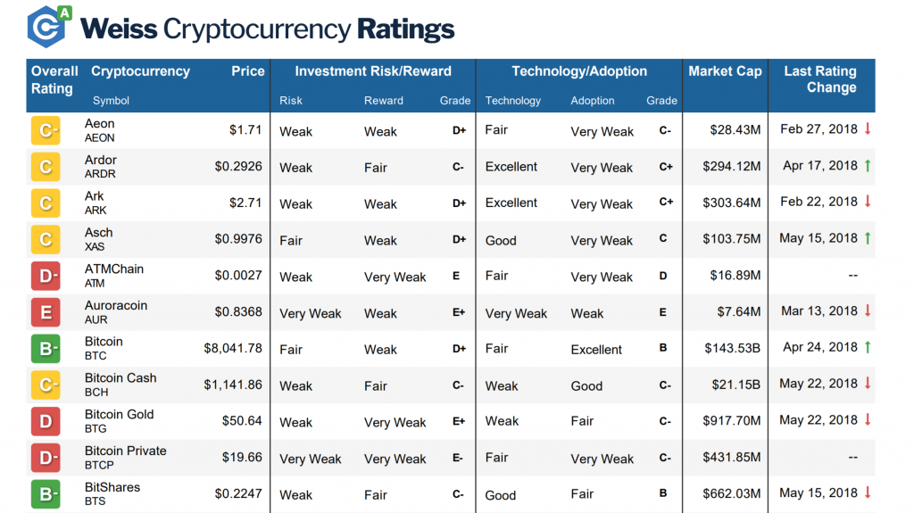Click the red D- badge for ATMChain

coord(46,276)
